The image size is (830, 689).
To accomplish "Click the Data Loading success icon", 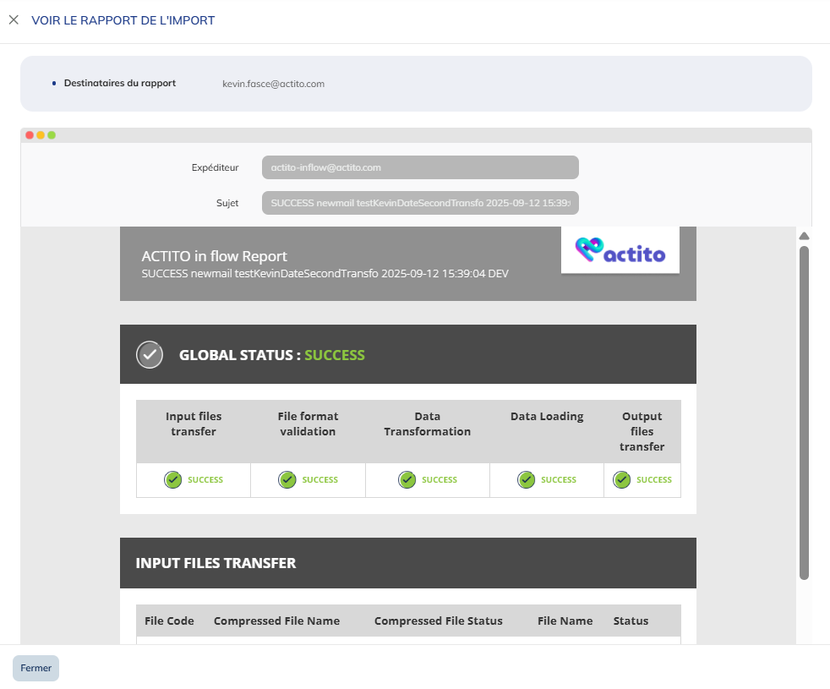I will point(527,480).
